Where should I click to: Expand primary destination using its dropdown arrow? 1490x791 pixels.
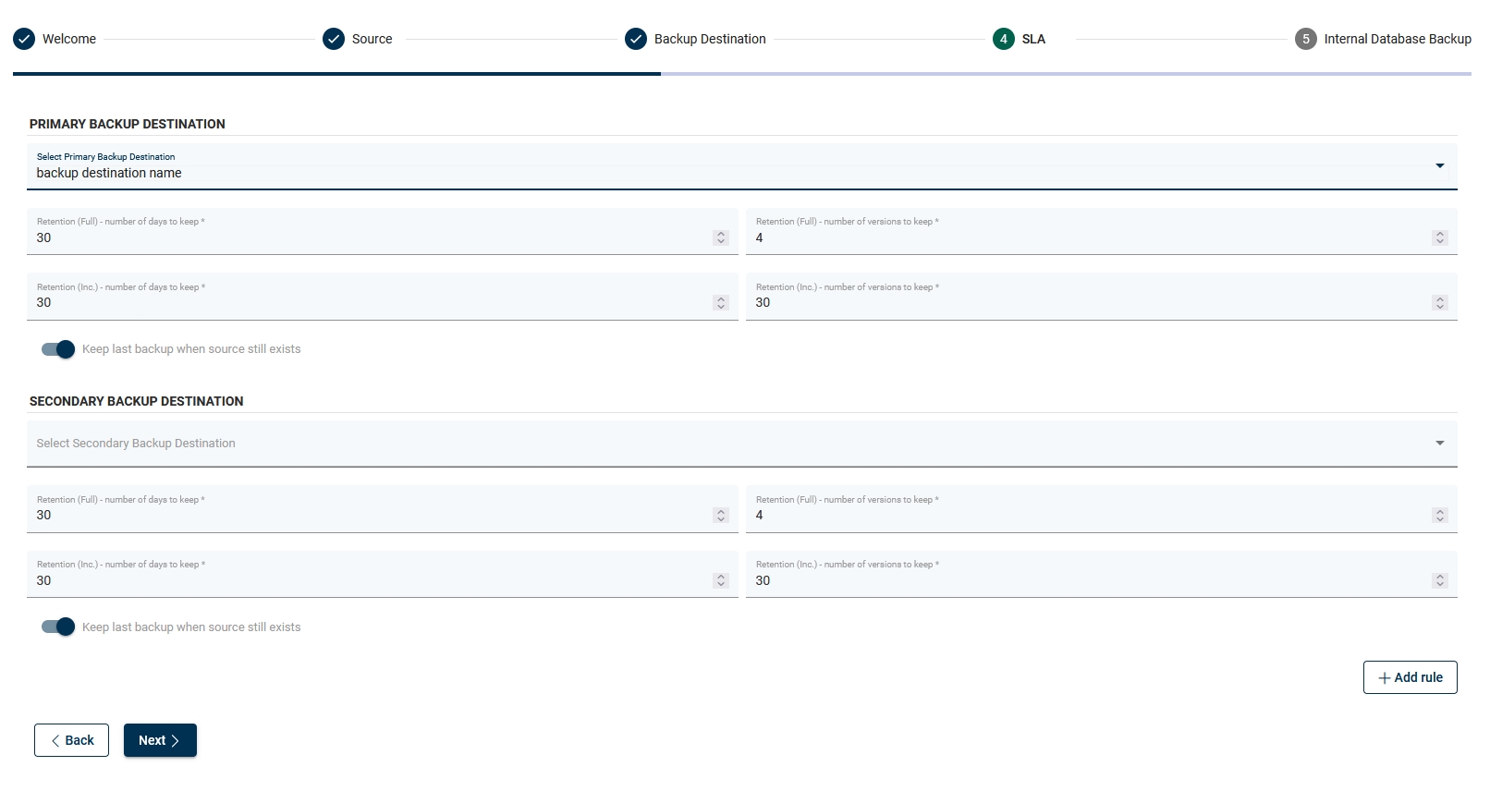point(1439,166)
